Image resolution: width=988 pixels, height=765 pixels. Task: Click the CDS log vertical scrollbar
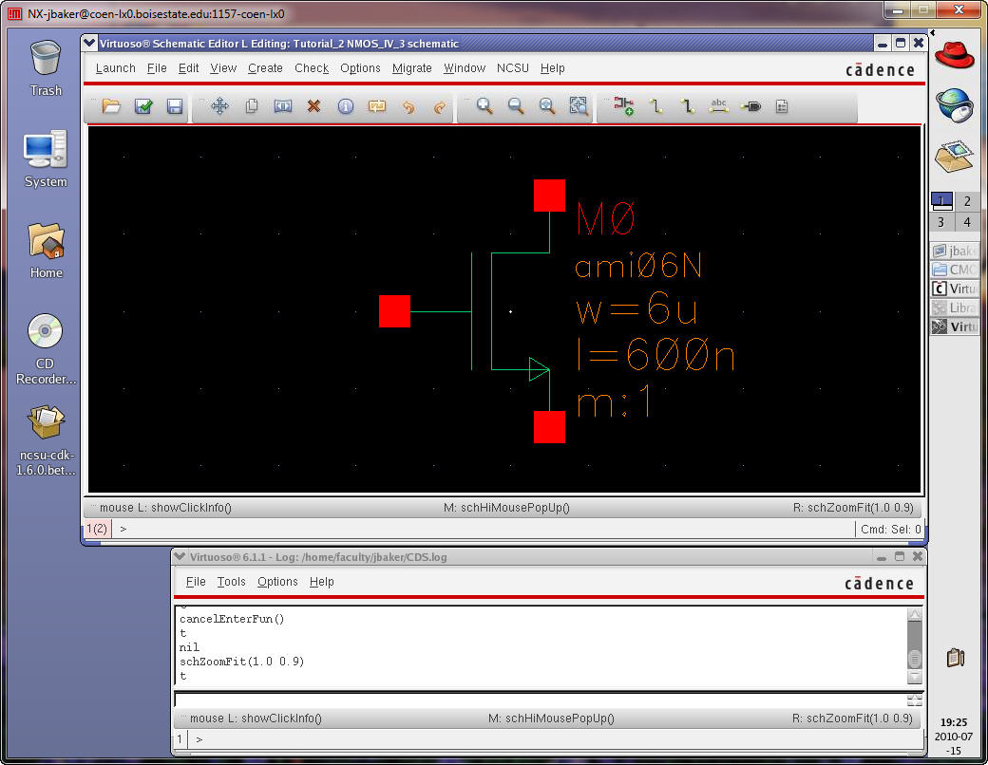click(914, 645)
